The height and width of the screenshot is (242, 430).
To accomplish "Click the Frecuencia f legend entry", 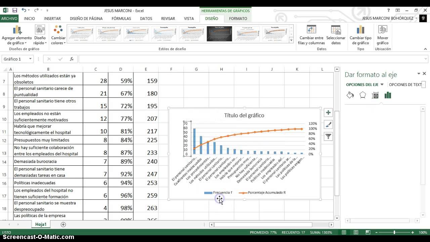I will click(x=218, y=193).
